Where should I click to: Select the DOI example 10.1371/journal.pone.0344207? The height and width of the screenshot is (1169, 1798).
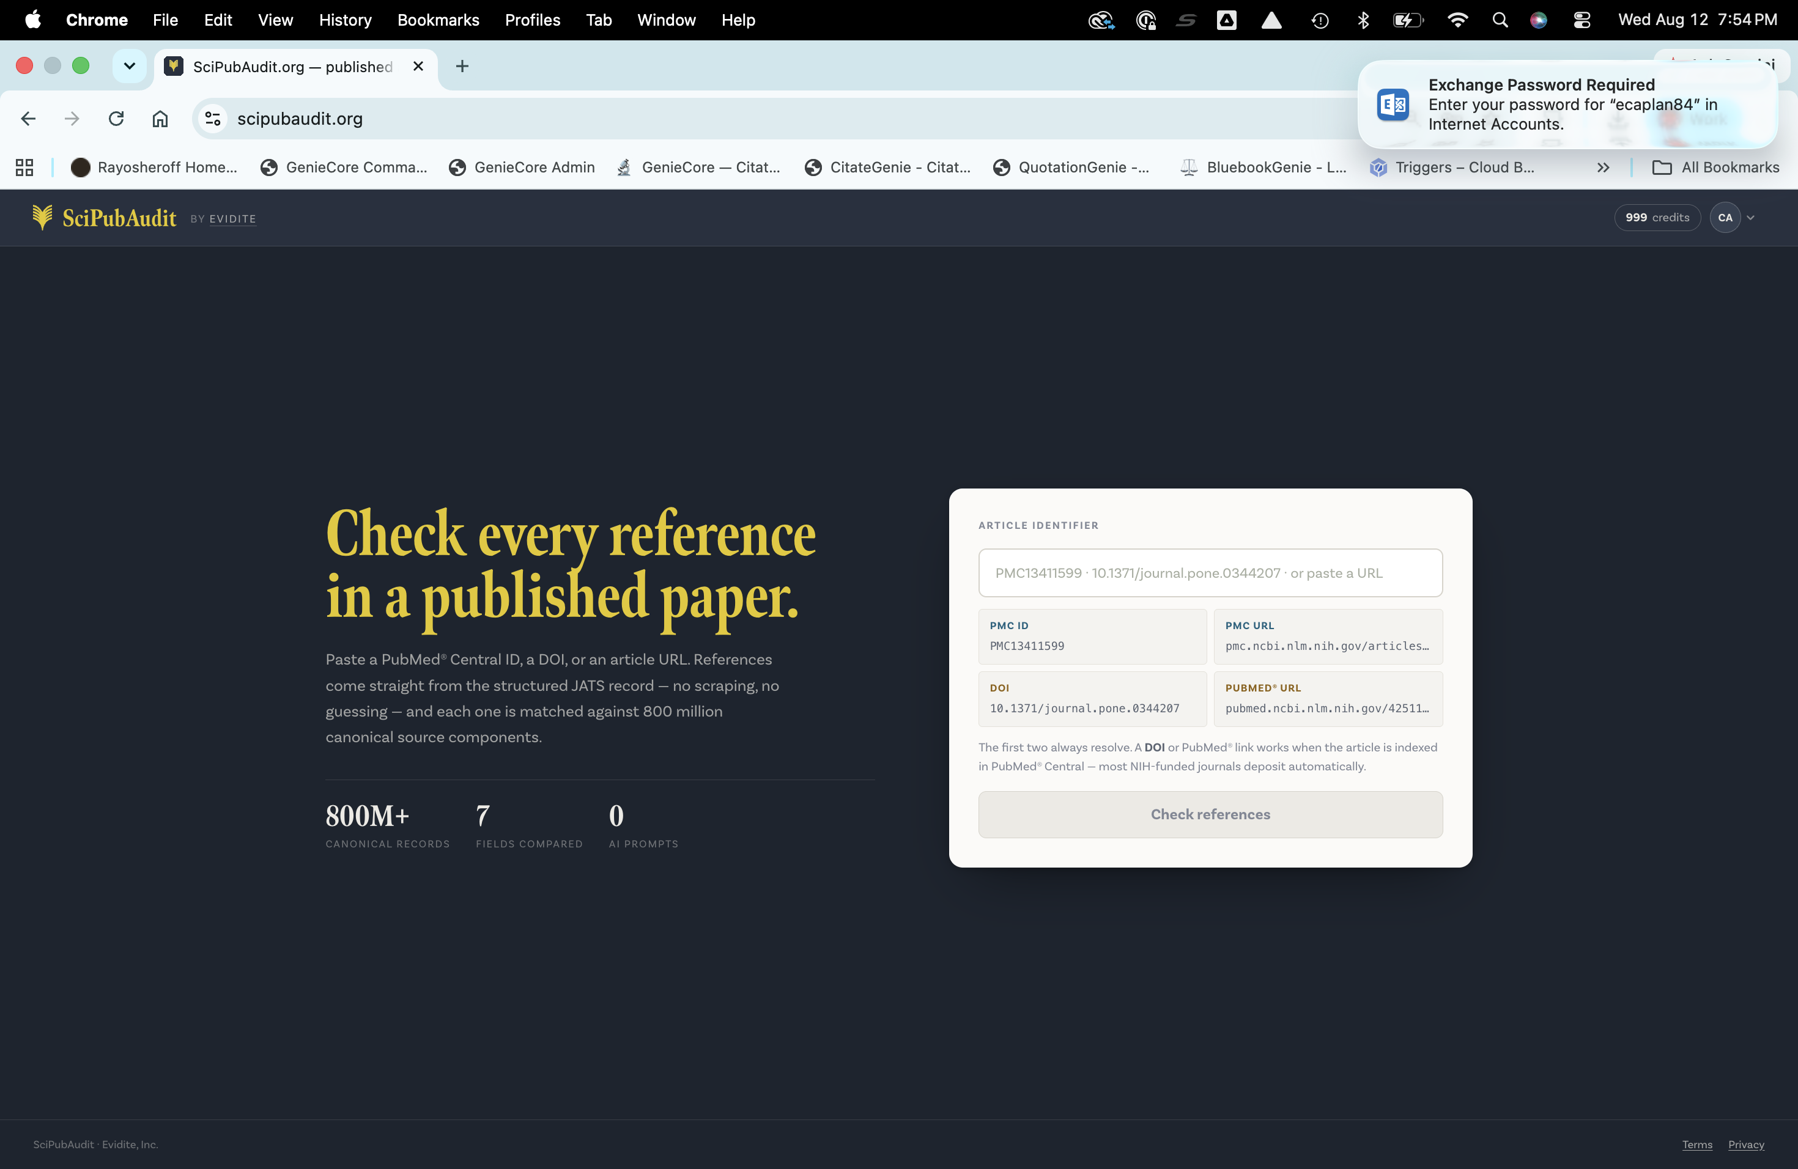click(1092, 699)
